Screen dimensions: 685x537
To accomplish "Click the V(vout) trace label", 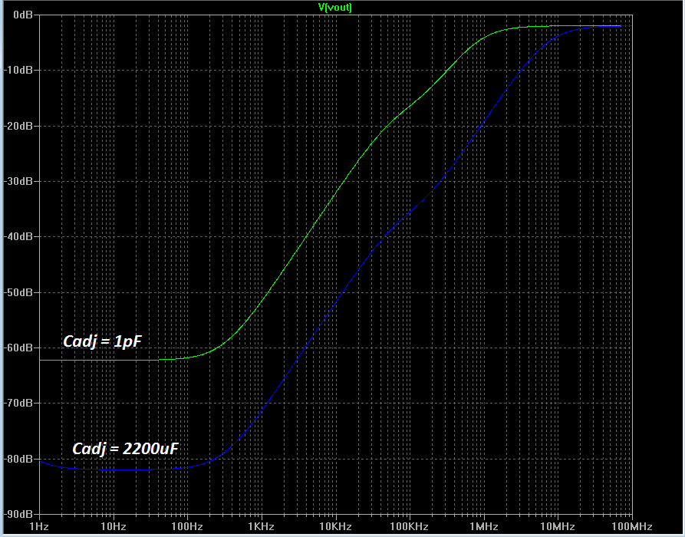I will point(334,7).
